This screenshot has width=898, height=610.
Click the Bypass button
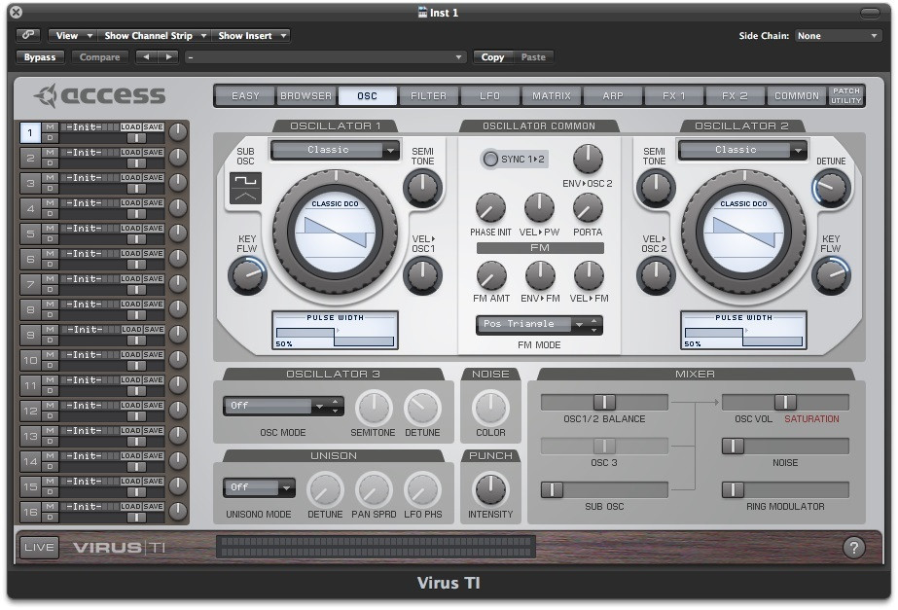(x=40, y=56)
